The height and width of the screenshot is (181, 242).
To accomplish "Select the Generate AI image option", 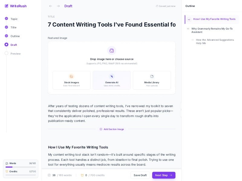I will 111,80.
